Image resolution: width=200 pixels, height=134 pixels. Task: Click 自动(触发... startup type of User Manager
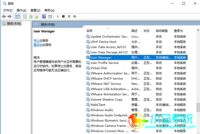[163, 58]
